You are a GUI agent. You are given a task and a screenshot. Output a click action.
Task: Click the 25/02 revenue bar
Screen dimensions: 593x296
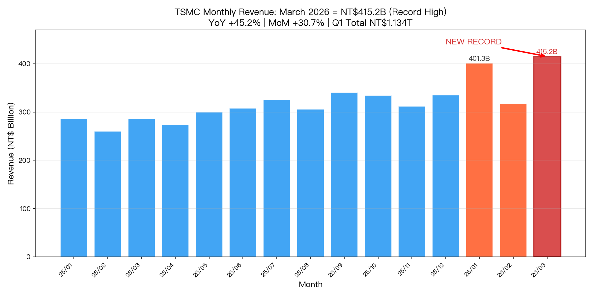click(x=108, y=194)
